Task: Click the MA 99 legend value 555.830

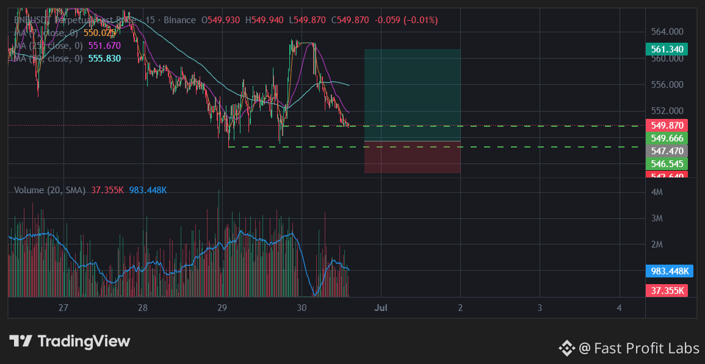Action: (x=104, y=59)
